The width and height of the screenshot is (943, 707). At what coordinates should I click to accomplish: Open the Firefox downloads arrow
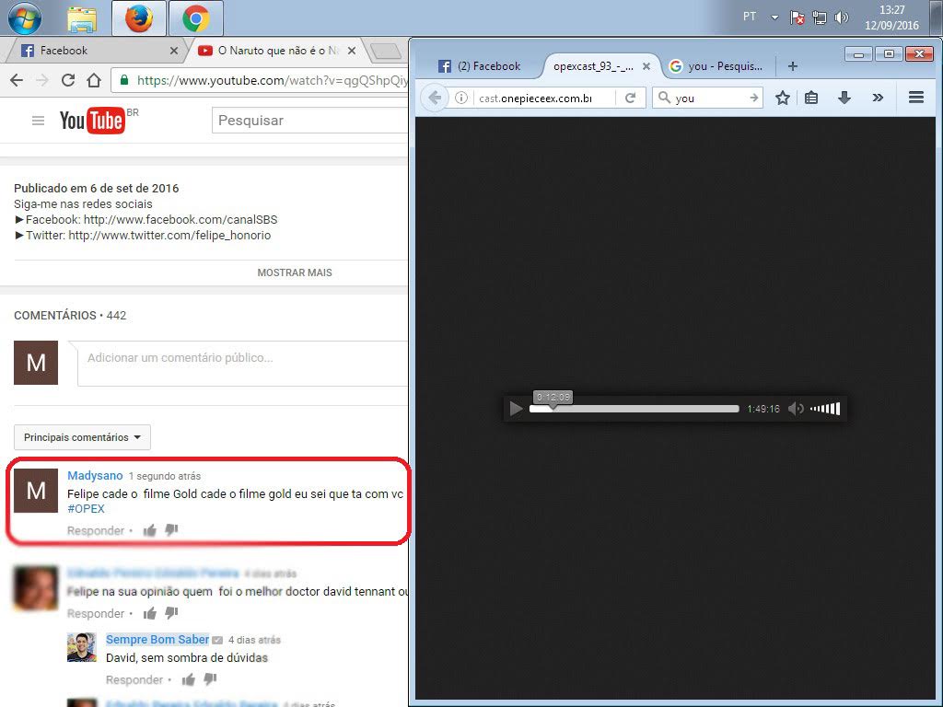[x=844, y=98]
